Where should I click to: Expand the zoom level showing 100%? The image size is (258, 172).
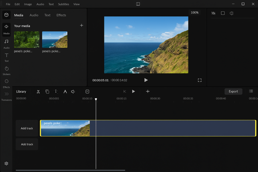[x=194, y=12]
